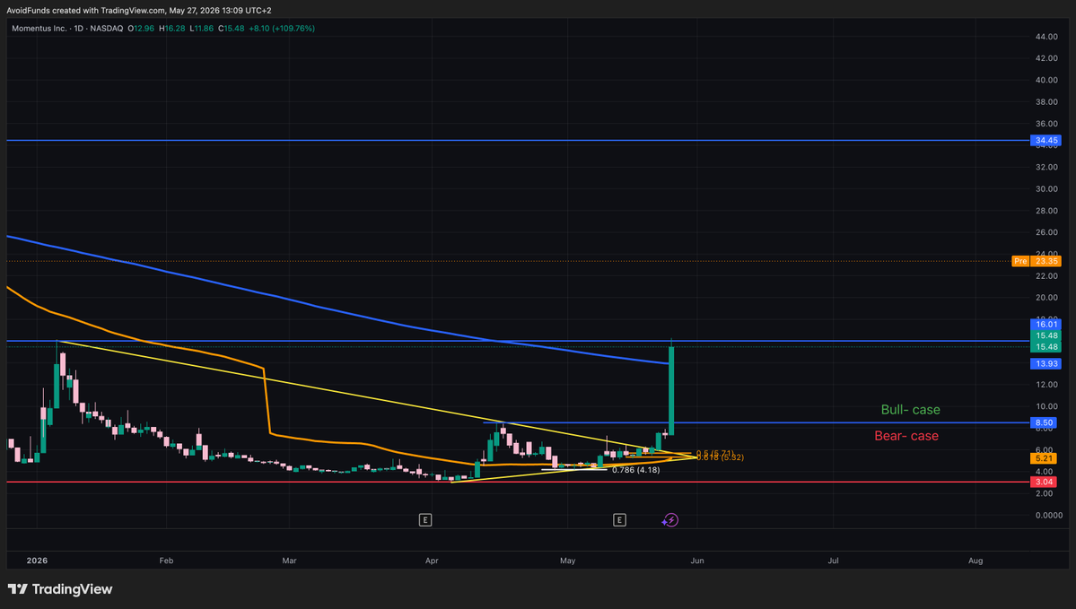The height and width of the screenshot is (609, 1076).
Task: Click the 44.00 price axis tick
Action: pos(1046,37)
